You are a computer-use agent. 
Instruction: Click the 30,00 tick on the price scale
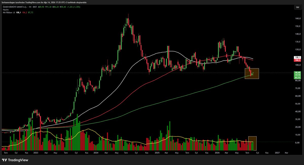297,119
